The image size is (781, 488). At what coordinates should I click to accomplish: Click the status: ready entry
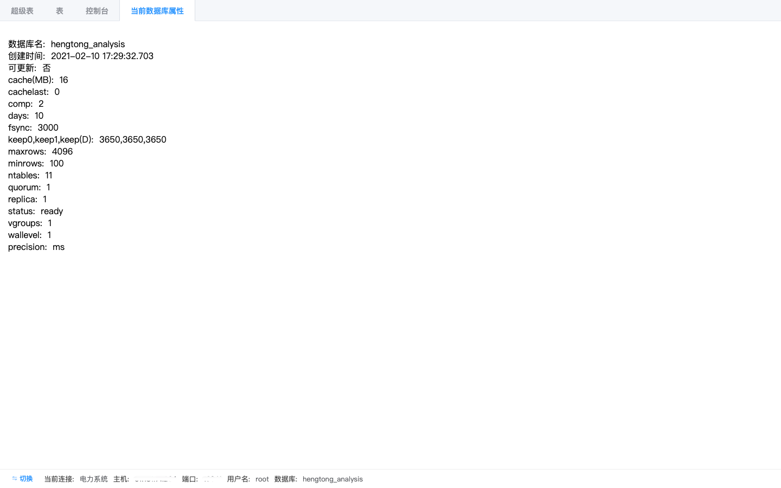coord(36,211)
